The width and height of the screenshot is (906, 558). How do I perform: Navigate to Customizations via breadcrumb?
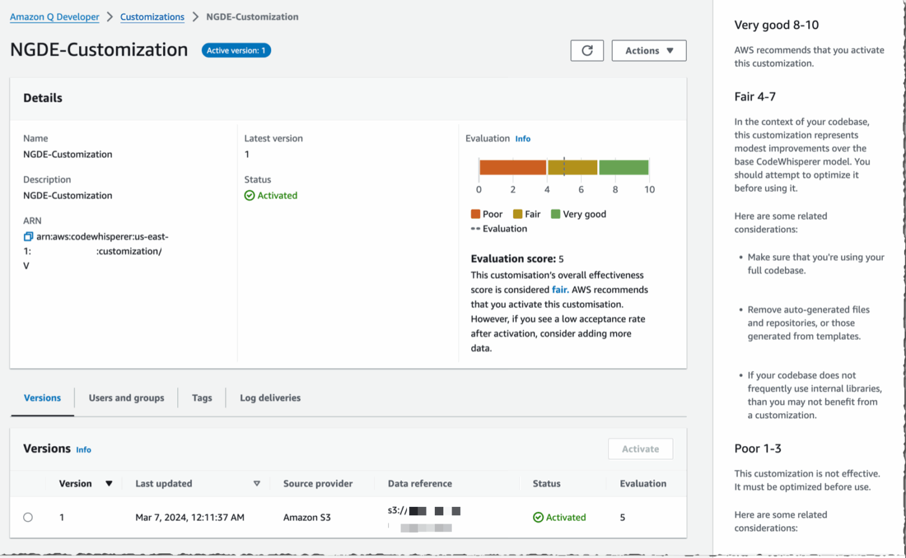click(x=152, y=17)
